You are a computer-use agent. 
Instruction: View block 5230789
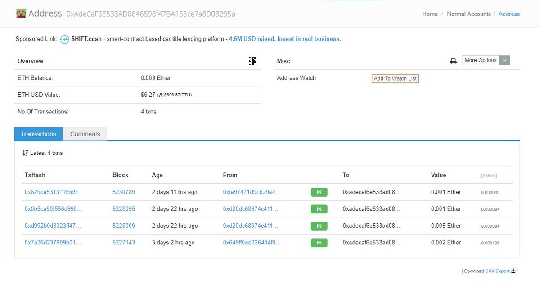pos(124,192)
